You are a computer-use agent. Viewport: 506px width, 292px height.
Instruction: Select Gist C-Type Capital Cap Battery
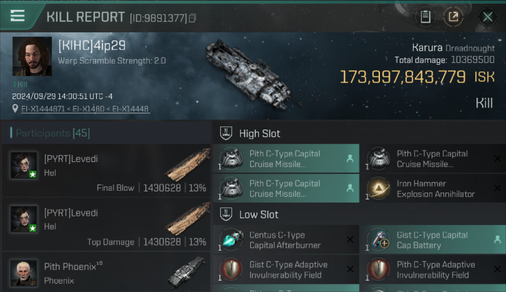(432, 240)
